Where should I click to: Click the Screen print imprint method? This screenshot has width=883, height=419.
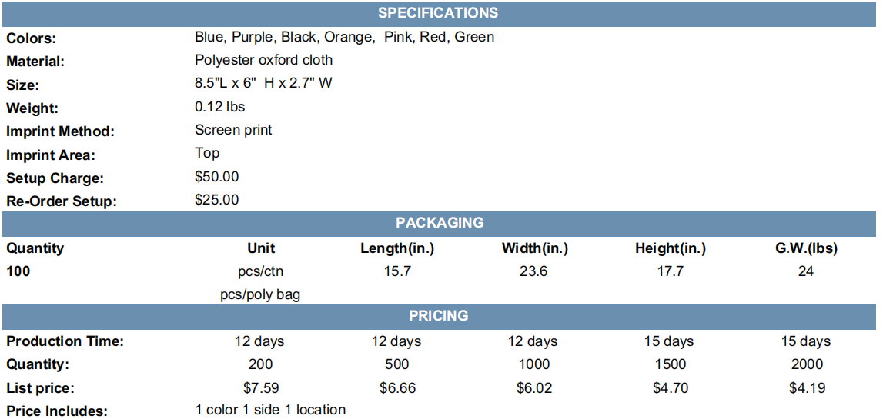pos(233,130)
